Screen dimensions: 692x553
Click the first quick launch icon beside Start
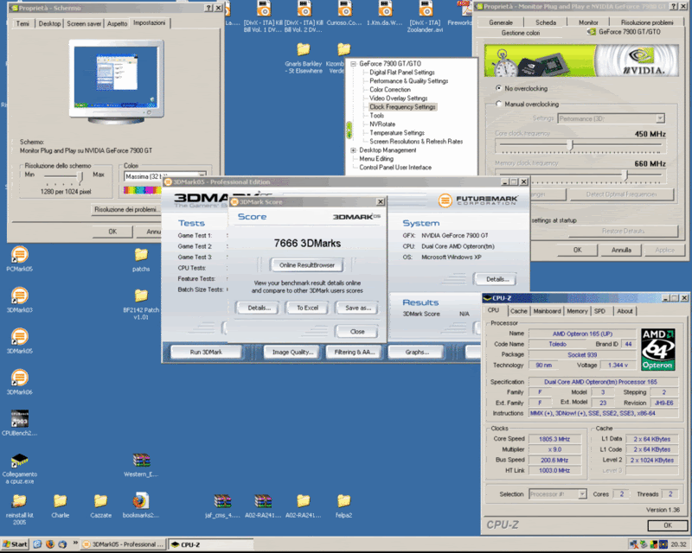pos(37,544)
